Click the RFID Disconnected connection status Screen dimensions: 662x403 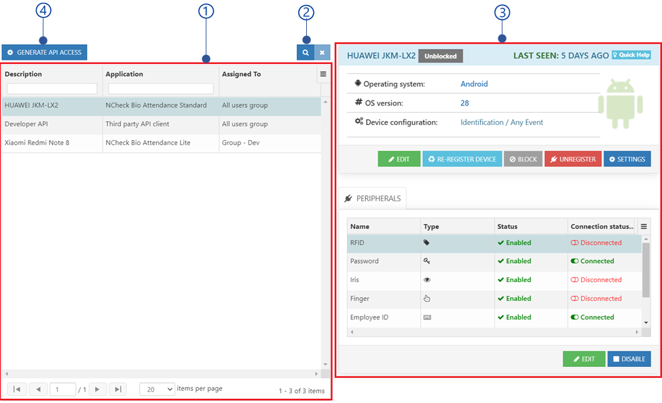coord(596,243)
